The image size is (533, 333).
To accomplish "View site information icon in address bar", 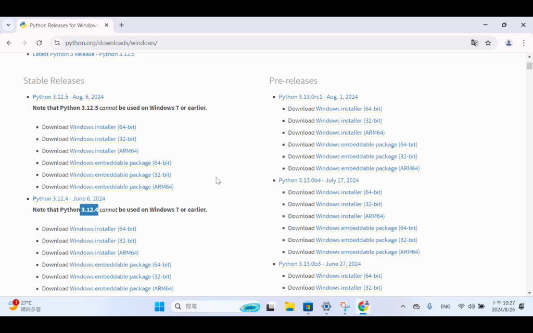I will (57, 43).
